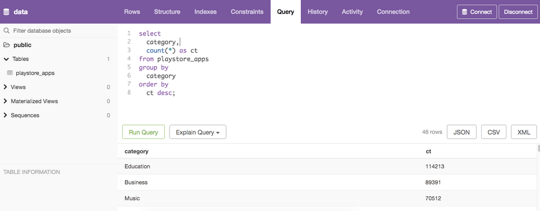Viewport: 540px width, 211px height.
Task: Click the 89391 count value
Action: 433,182
